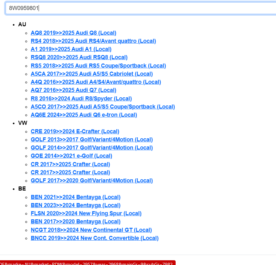Image resolution: width=276 pixels, height=265 pixels.
Task: Open the FLSN New Flying Spur link
Action: (86, 213)
